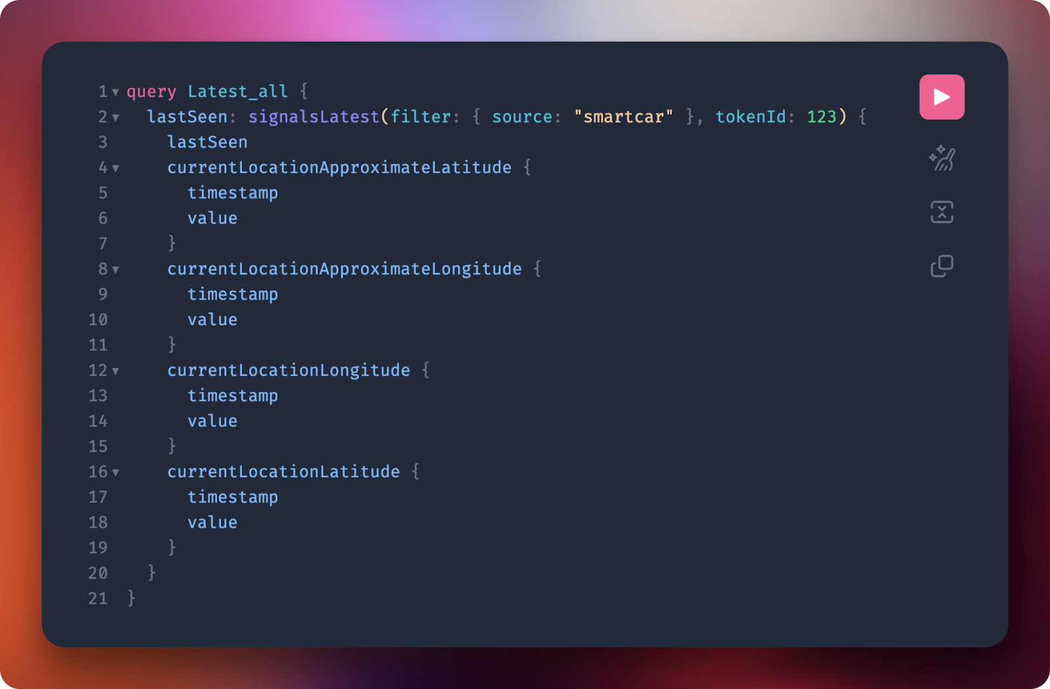This screenshot has height=689, width=1050.
Task: Place cursor on tokenId value 123
Action: 822,117
